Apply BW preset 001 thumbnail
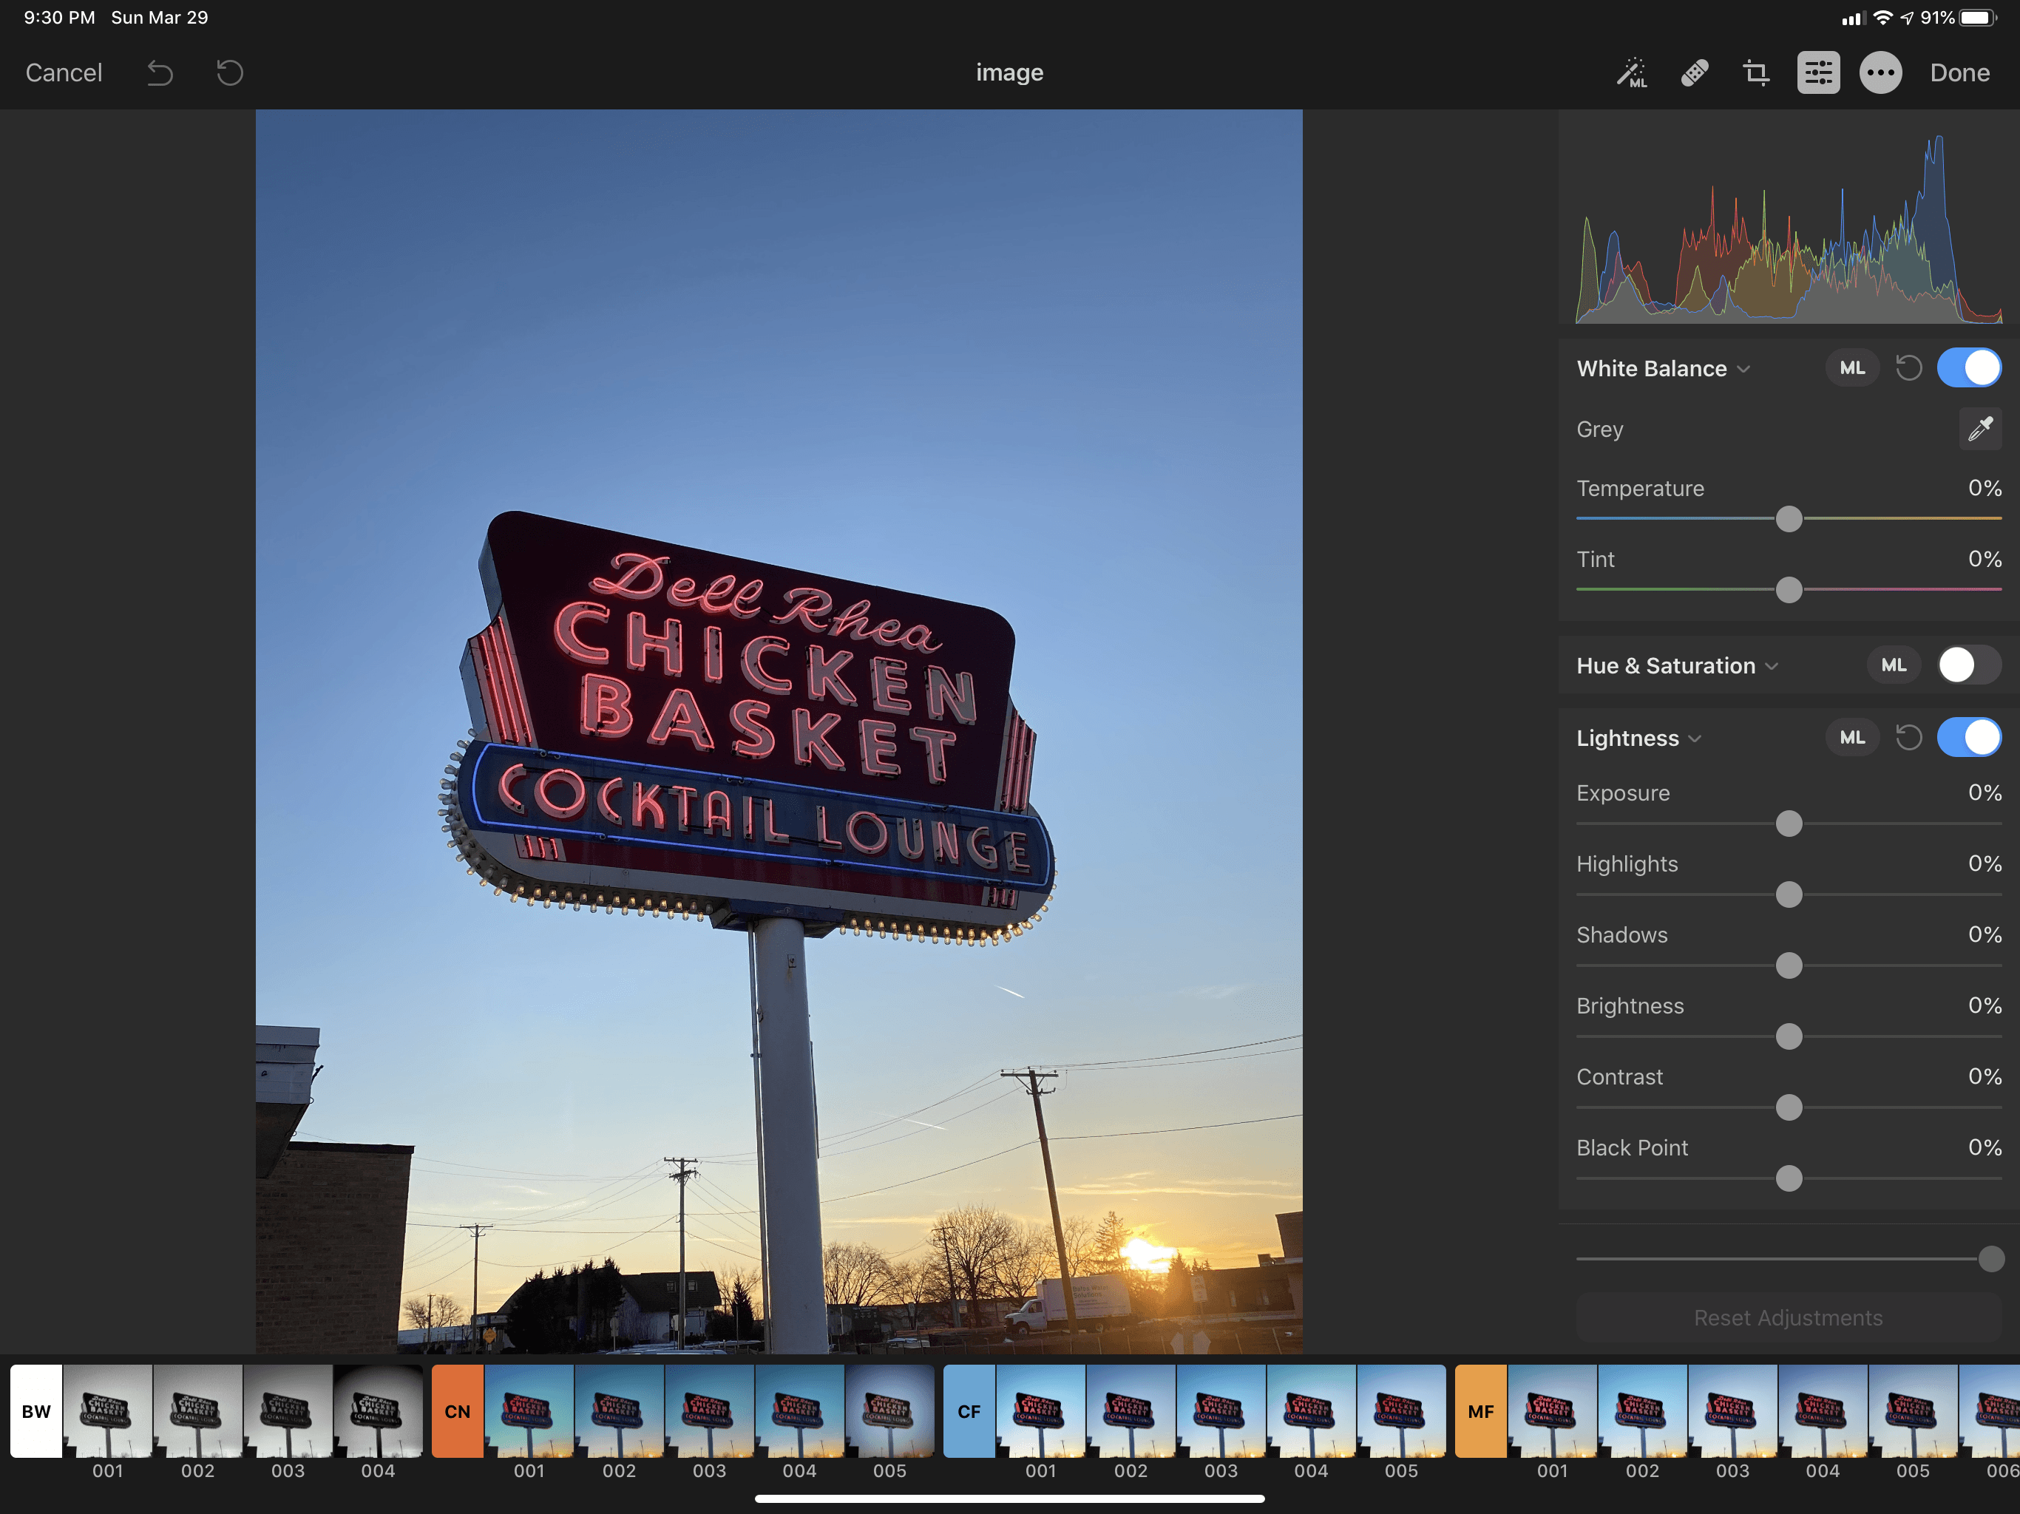 coord(108,1412)
